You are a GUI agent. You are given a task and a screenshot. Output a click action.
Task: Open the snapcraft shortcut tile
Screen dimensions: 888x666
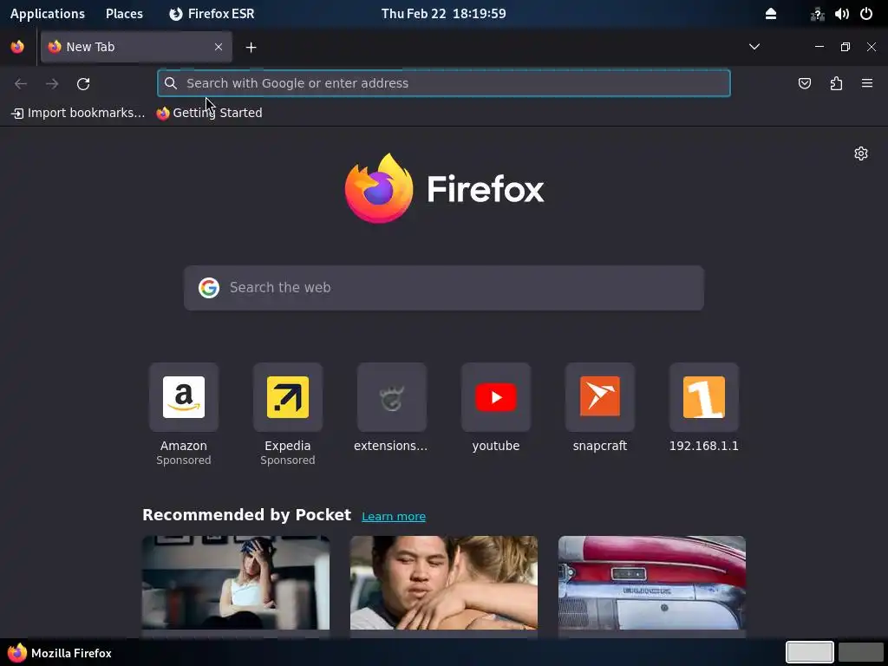click(x=600, y=408)
